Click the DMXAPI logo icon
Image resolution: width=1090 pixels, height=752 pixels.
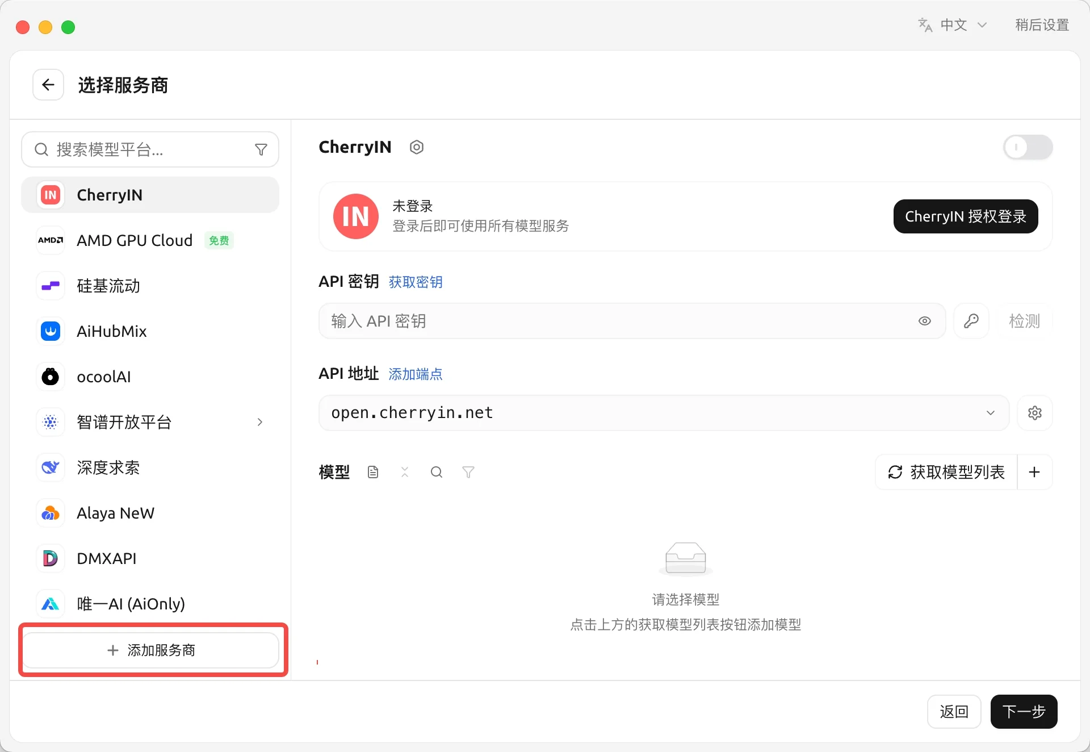pos(51,558)
